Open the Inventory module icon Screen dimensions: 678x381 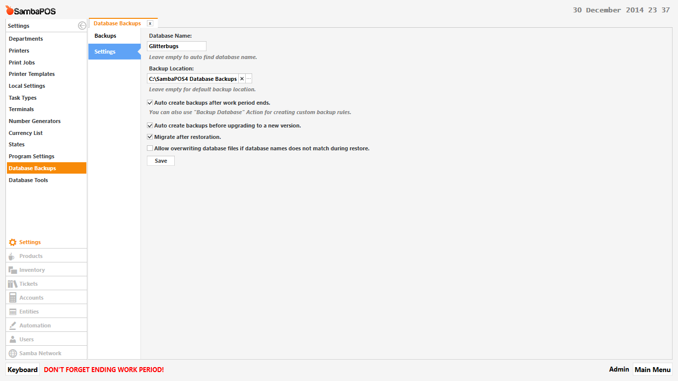[x=12, y=270]
